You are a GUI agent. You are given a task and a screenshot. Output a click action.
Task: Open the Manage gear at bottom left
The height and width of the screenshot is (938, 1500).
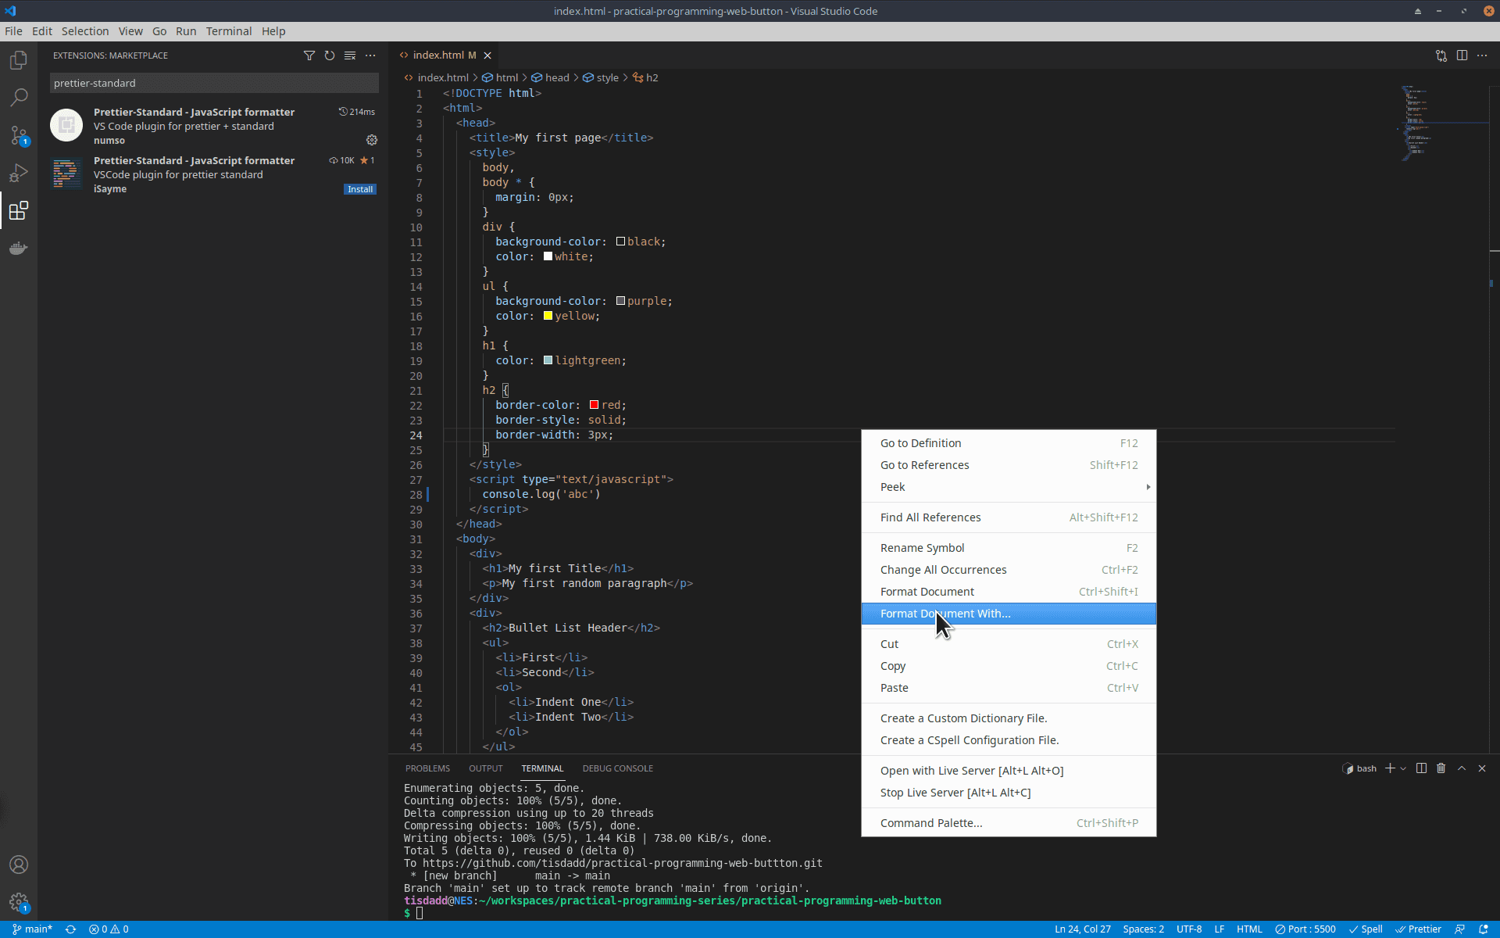[19, 903]
